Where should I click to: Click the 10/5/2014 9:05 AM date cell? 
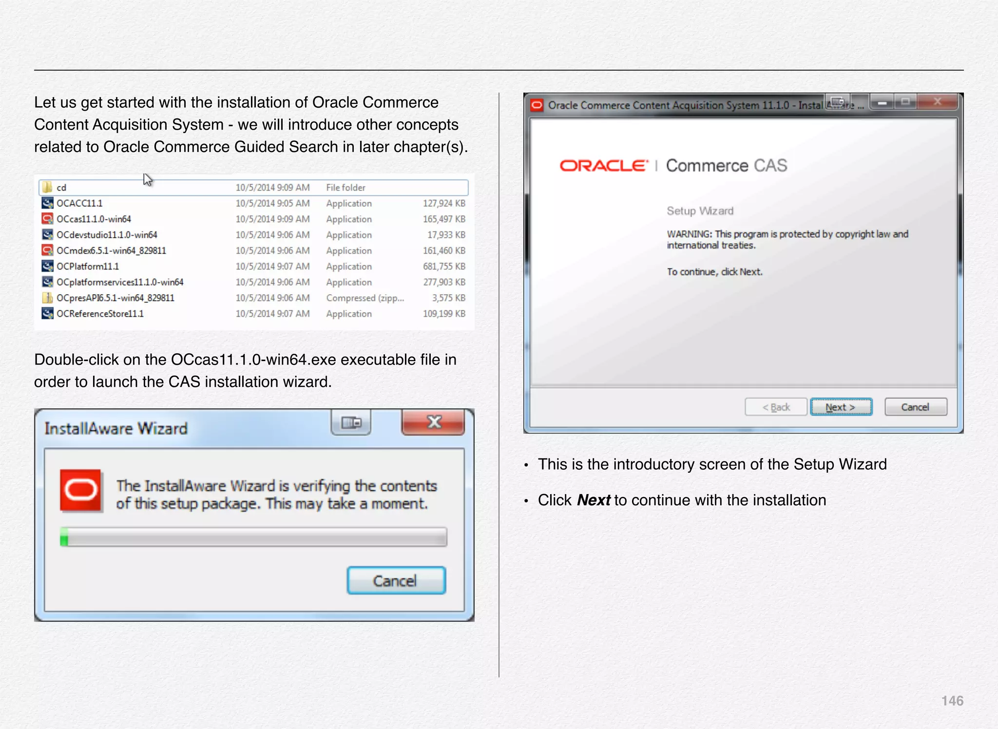[272, 203]
